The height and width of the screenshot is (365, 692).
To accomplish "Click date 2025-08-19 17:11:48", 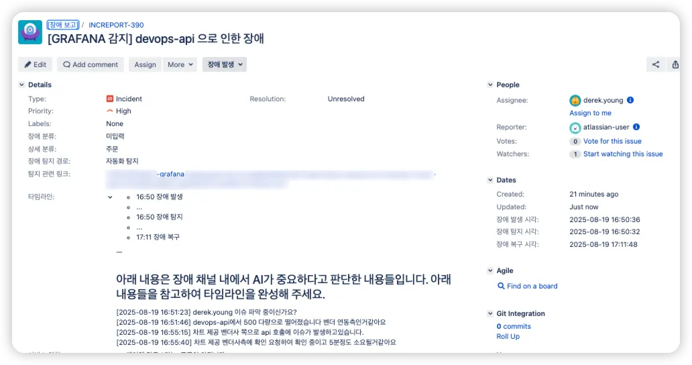I will (x=603, y=244).
